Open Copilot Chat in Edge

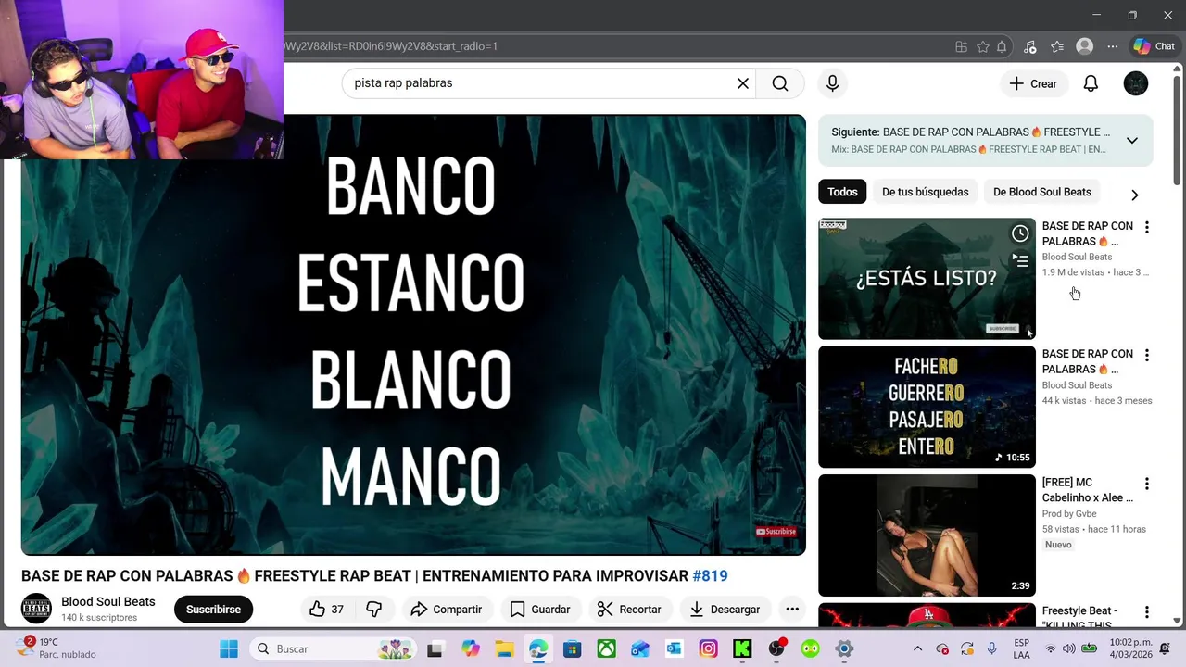coord(1154,46)
